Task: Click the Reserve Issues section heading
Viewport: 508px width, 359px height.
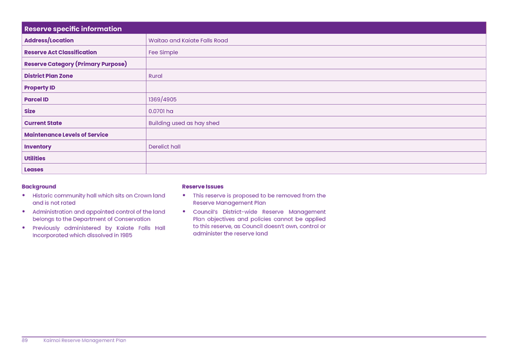Action: (x=203, y=186)
